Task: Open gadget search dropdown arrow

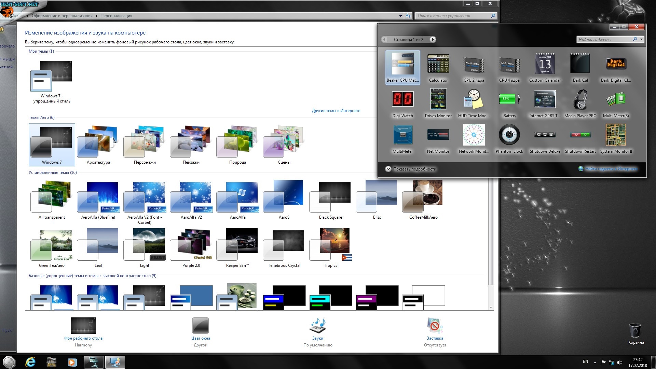Action: [641, 40]
